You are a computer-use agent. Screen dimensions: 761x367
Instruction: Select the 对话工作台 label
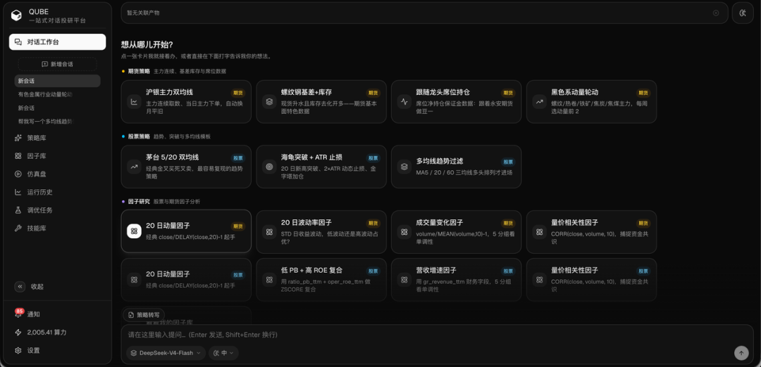(43, 42)
